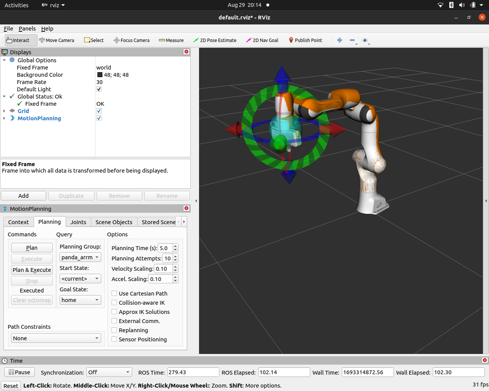Image resolution: width=489 pixels, height=391 pixels.
Task: Close the MotionPlanning panel
Action: pyautogui.click(x=186, y=208)
